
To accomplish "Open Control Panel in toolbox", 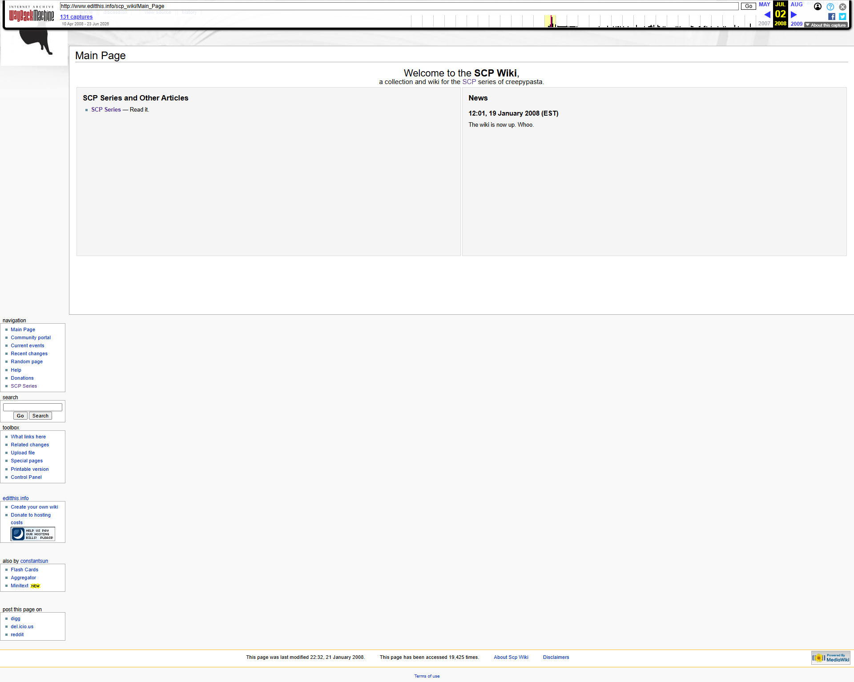I will [x=26, y=477].
